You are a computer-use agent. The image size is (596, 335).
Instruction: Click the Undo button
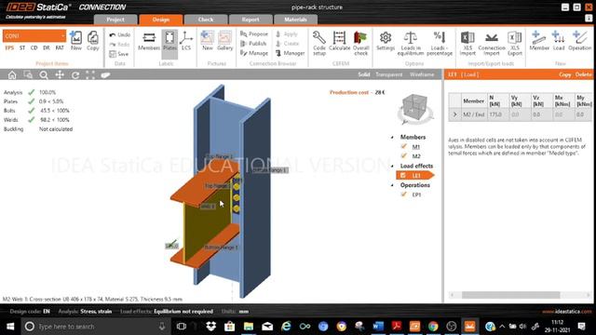[x=120, y=34]
